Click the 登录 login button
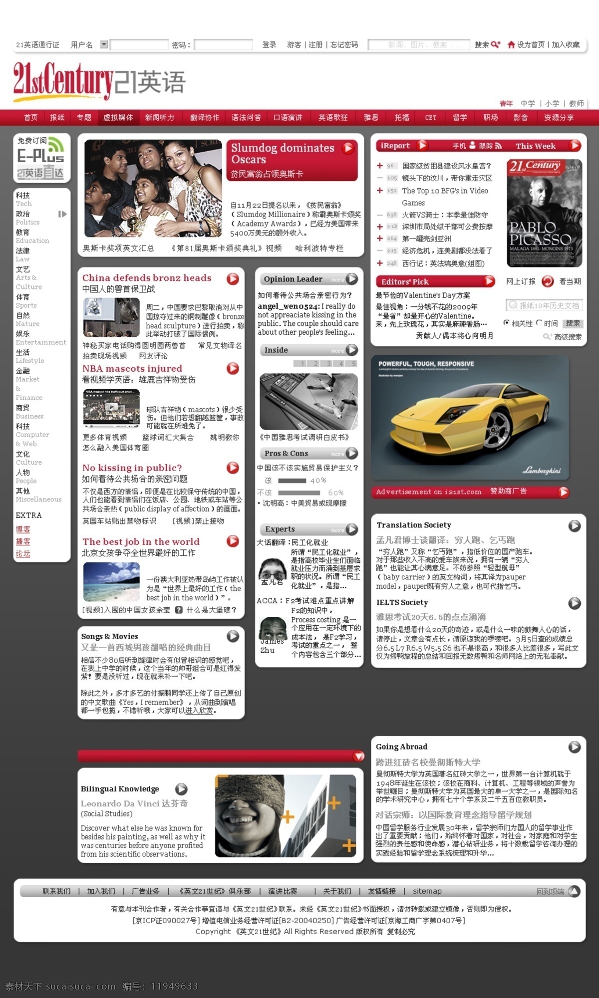The height and width of the screenshot is (998, 599). tap(270, 44)
